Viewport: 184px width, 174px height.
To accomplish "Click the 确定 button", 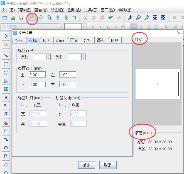I will [x=86, y=165].
